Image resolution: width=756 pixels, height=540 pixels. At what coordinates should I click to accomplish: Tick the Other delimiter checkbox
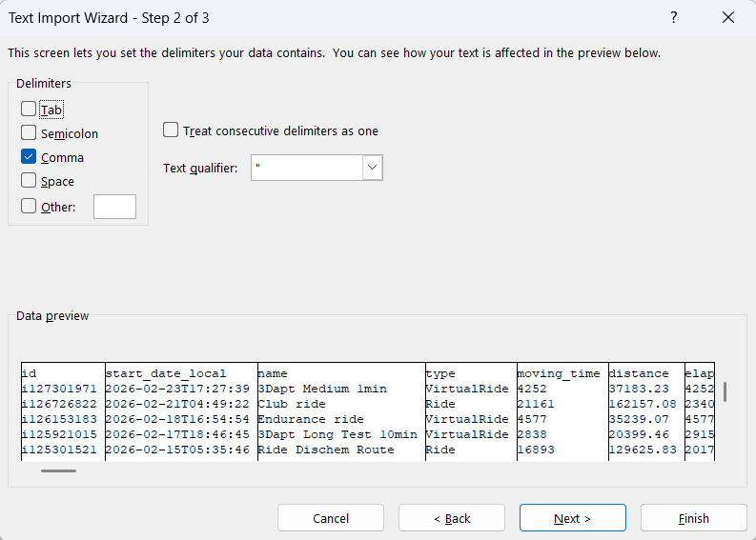[x=29, y=206]
